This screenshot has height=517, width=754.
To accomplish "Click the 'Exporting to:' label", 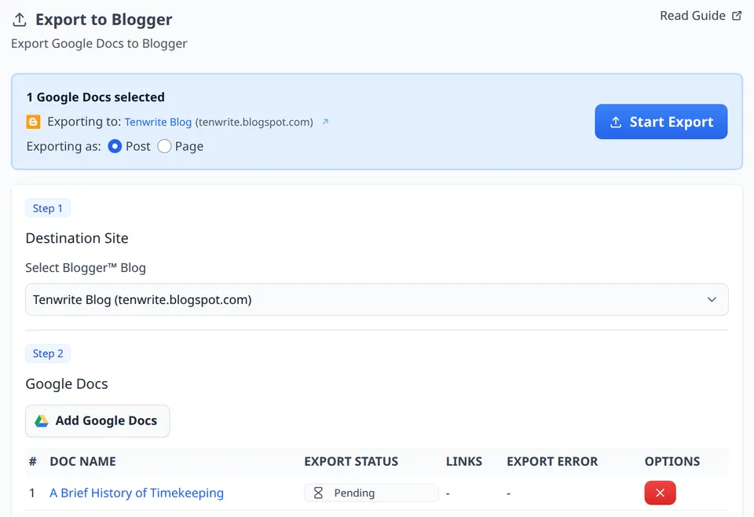I will pos(84,122).
